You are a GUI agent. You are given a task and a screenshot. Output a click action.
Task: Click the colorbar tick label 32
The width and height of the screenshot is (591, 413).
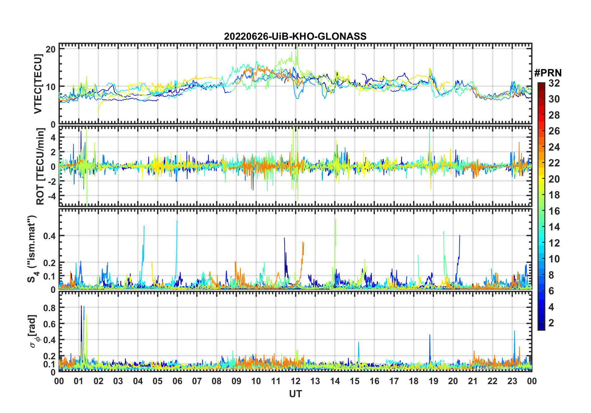[x=554, y=83]
